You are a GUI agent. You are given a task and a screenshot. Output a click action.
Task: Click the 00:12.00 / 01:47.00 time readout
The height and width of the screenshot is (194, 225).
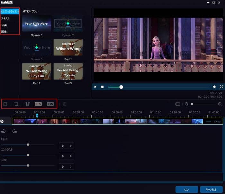coord(210,97)
